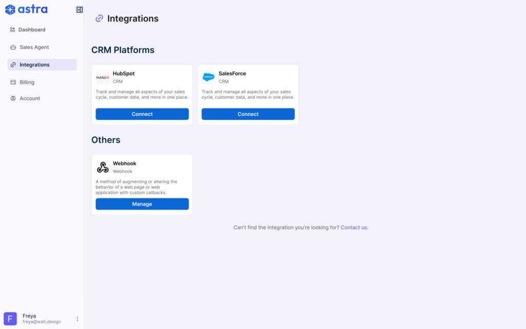Go to Sales Agent page
The height and width of the screenshot is (329, 526).
pyautogui.click(x=34, y=47)
